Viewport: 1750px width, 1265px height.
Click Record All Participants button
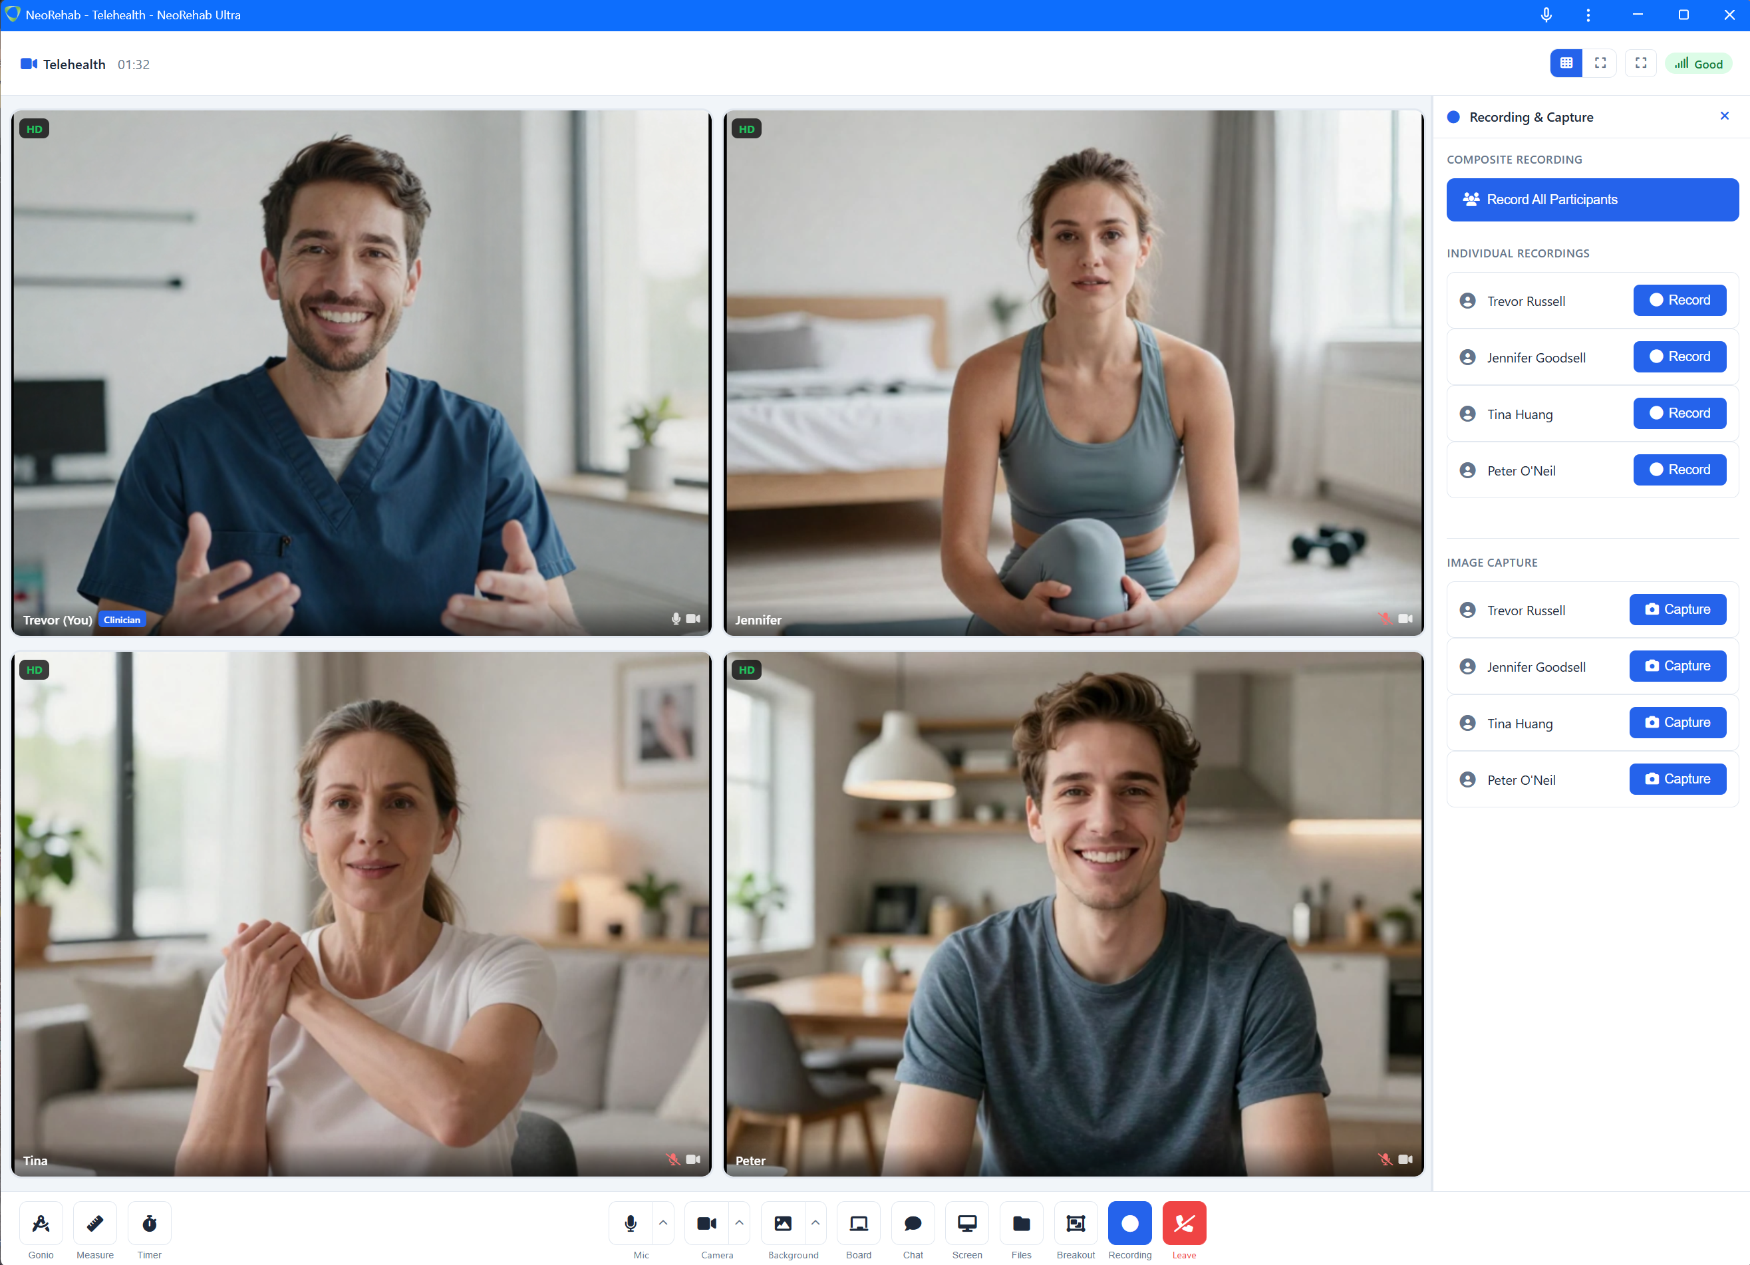pos(1592,200)
